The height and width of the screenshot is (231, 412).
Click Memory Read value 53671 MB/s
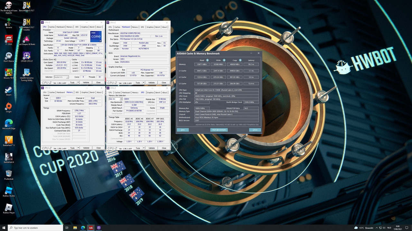click(x=201, y=64)
